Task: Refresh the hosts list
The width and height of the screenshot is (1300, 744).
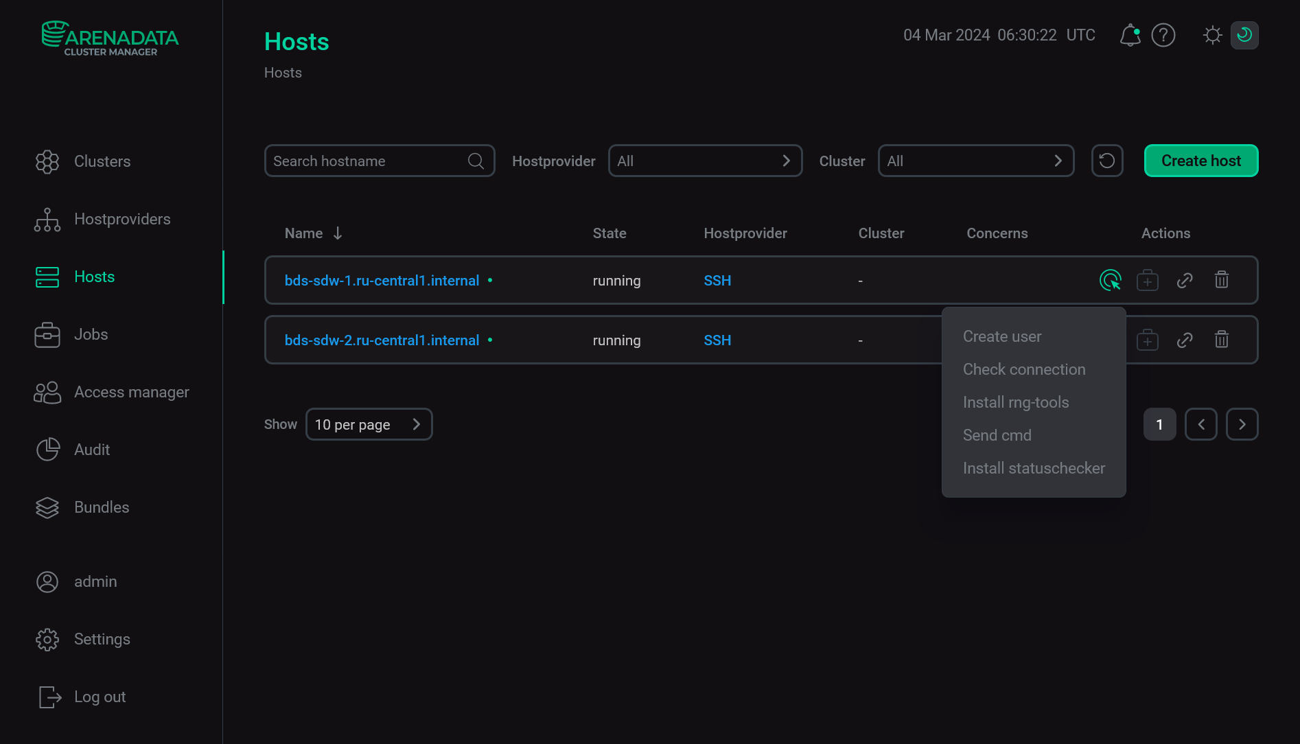Action: coord(1107,160)
